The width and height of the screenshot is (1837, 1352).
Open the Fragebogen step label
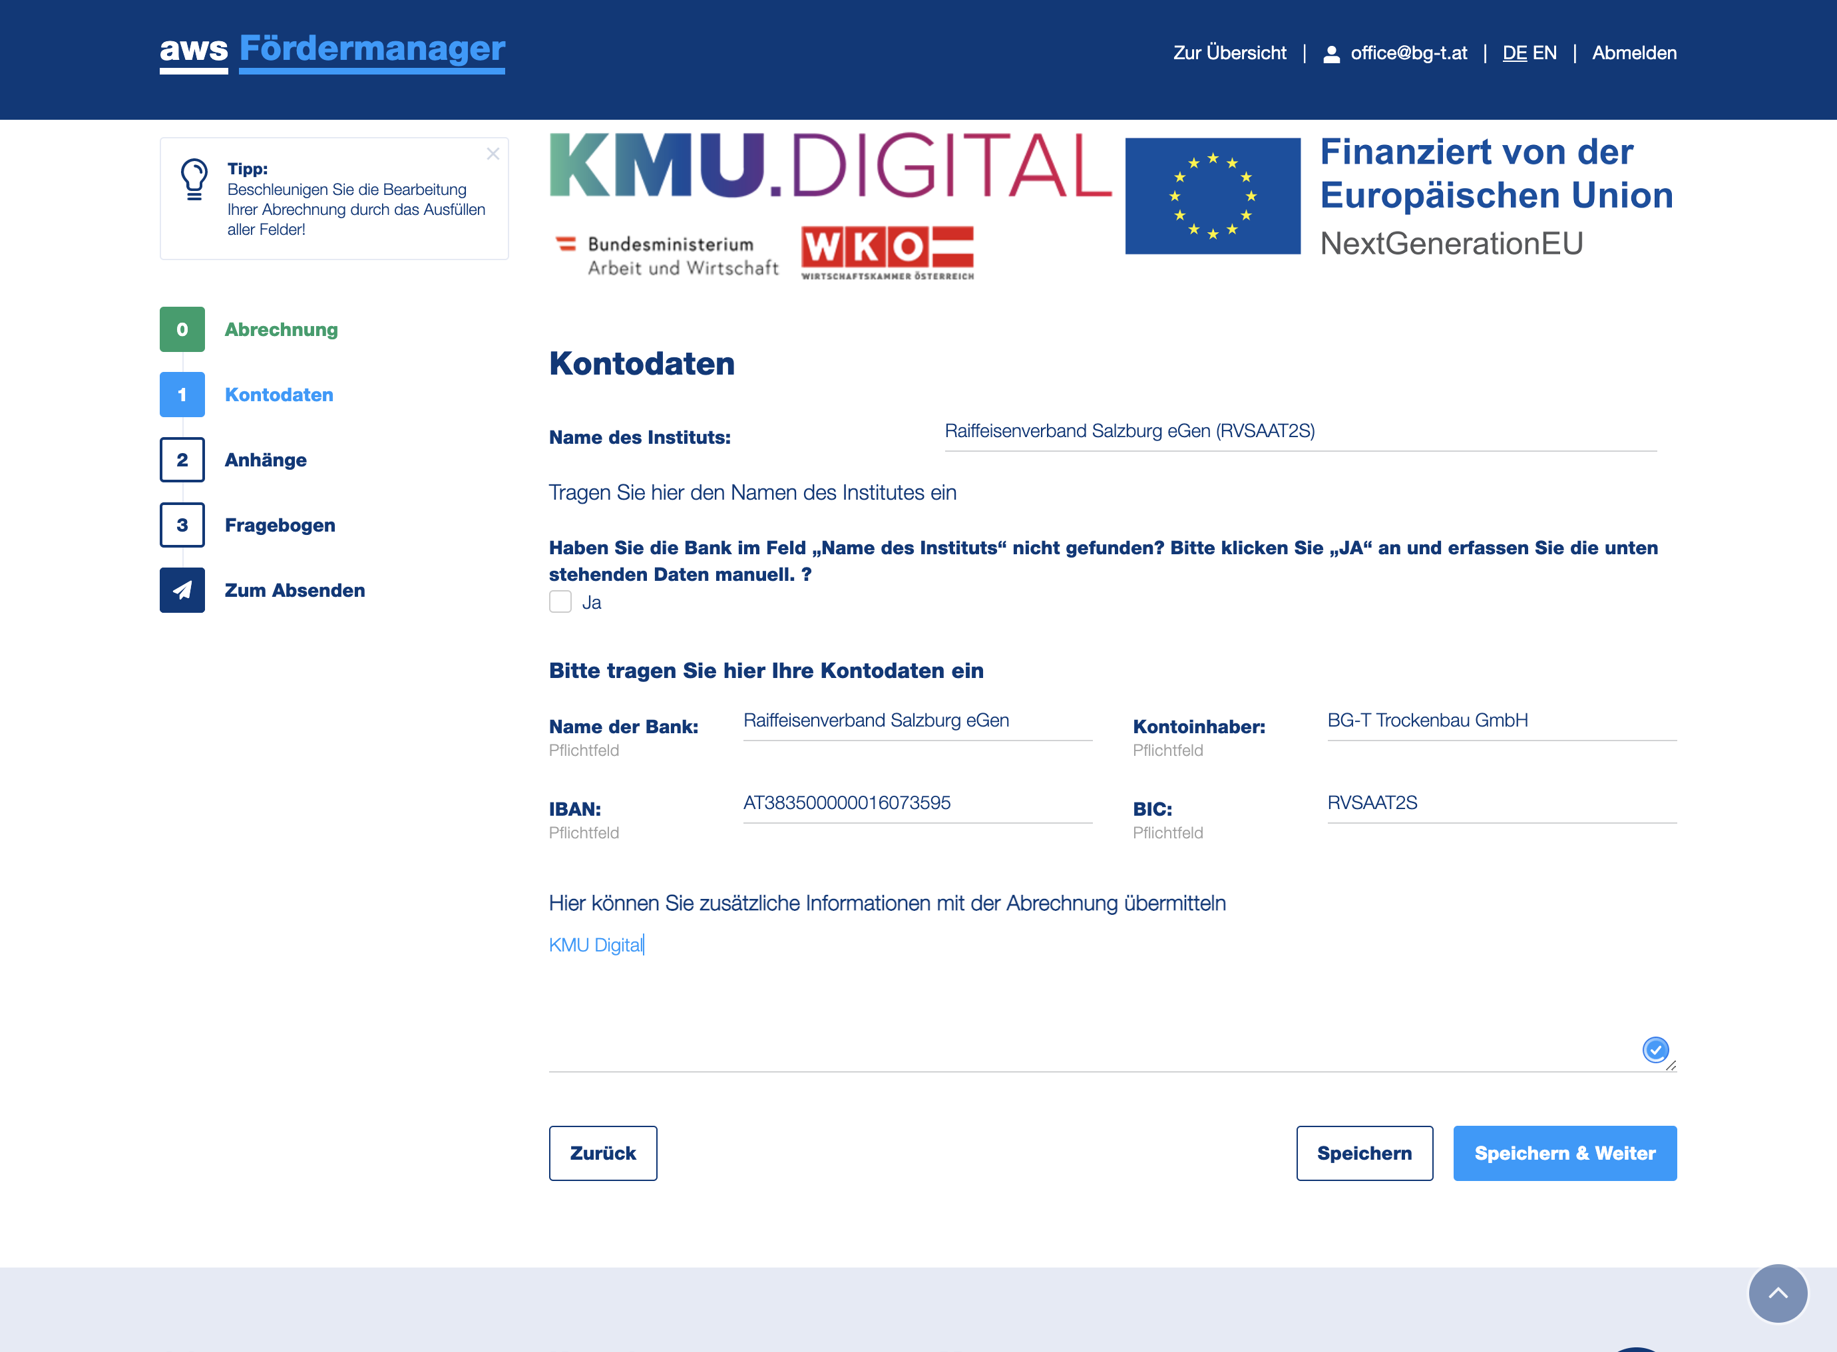point(280,526)
